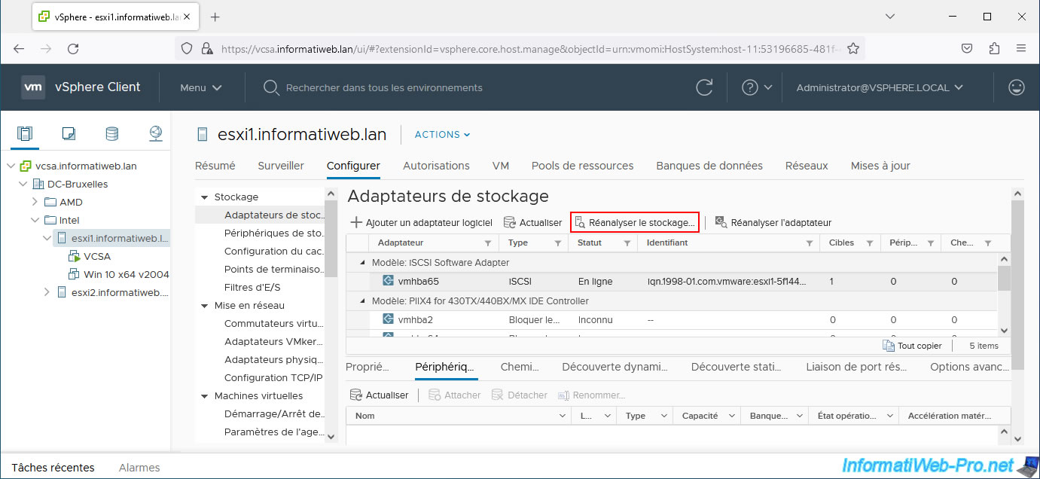This screenshot has width=1040, height=479.
Task: Click Ajouter un adaptateur logiciel
Action: click(x=422, y=222)
